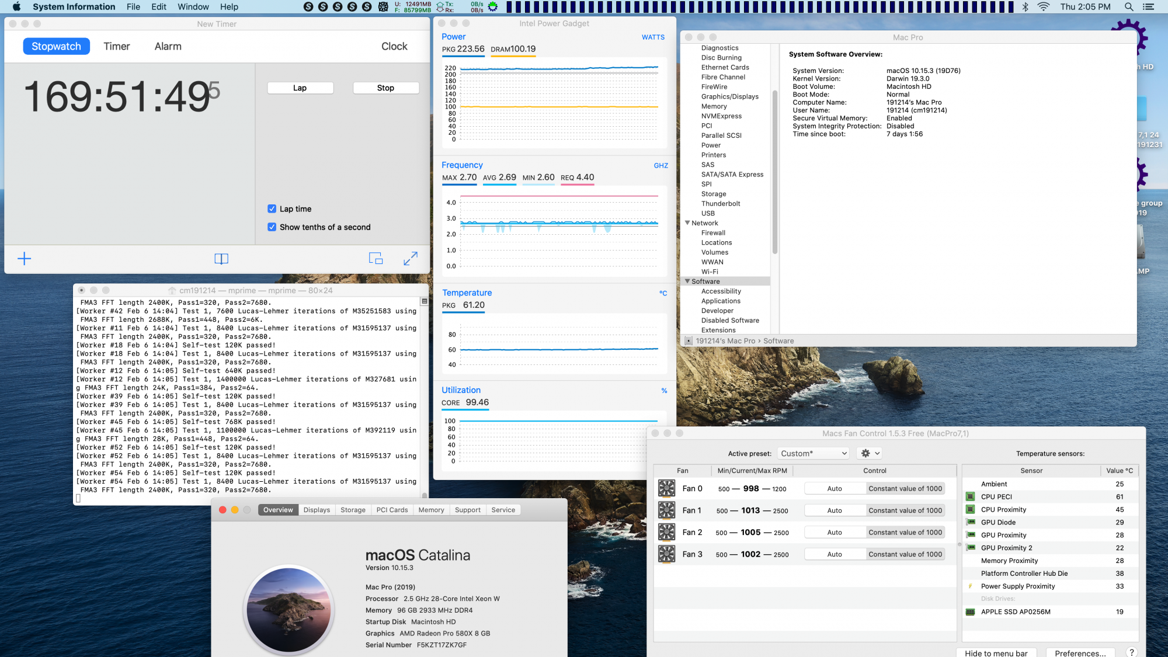Expand the Software tree item in System Information
The image size is (1168, 657).
[x=689, y=281]
